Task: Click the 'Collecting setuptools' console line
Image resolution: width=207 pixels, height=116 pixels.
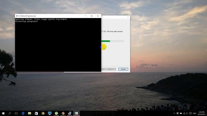Action: pos(27,21)
